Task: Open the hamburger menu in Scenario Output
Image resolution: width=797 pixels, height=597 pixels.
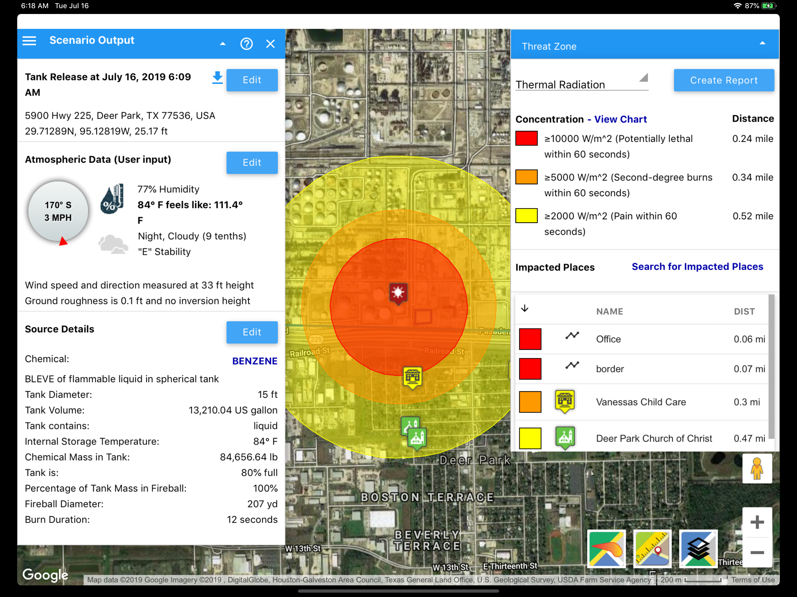Action: point(29,41)
